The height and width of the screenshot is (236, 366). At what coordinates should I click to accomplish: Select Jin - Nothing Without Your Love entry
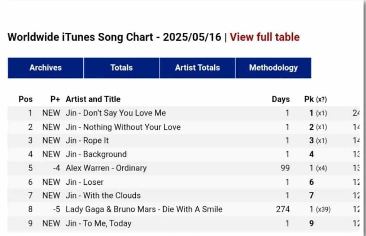pyautogui.click(x=123, y=127)
